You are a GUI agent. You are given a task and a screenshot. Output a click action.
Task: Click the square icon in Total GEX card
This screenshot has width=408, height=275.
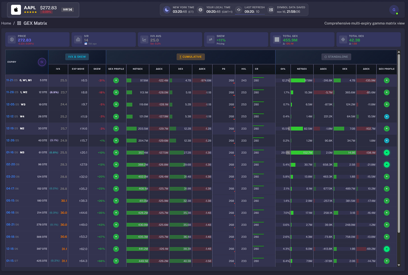[277, 40]
